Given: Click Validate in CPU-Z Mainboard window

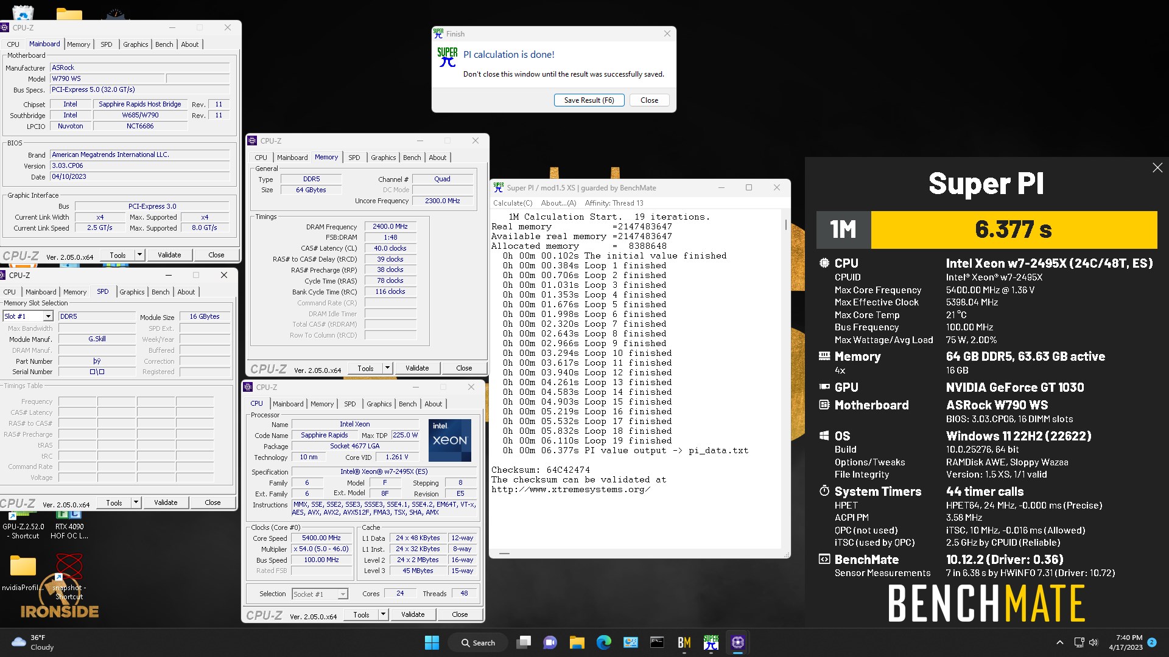Looking at the screenshot, I should (x=169, y=255).
